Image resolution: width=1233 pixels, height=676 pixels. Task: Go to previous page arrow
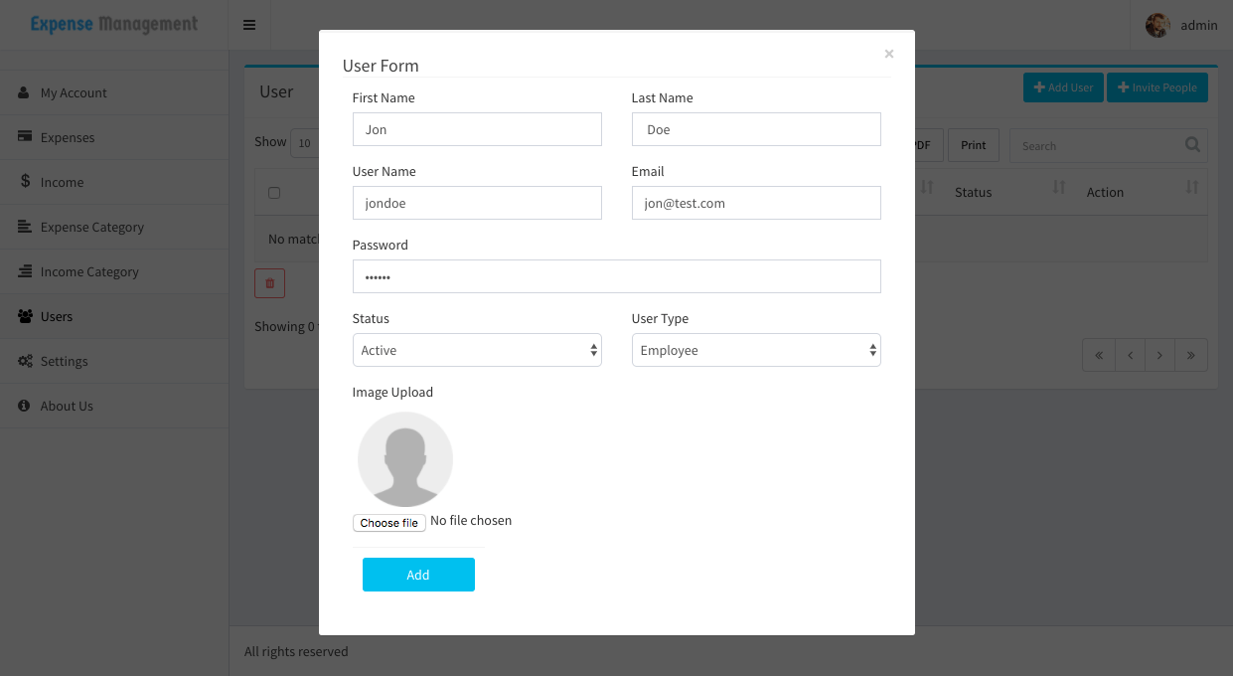click(1130, 355)
